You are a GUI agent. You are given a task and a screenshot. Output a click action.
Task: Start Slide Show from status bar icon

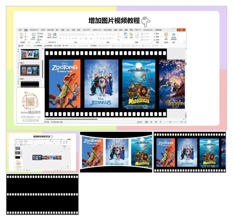[x=161, y=122]
